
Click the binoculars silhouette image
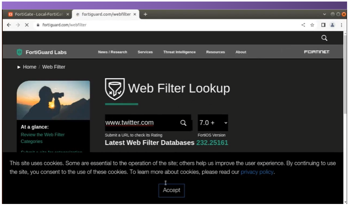click(x=53, y=100)
